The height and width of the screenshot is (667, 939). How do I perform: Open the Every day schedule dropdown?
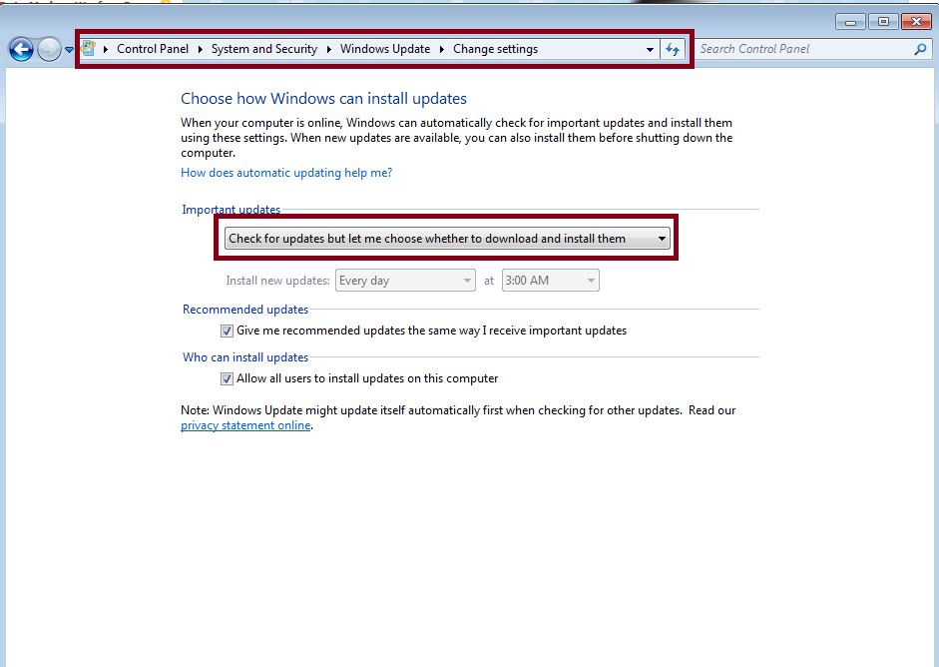coord(405,281)
